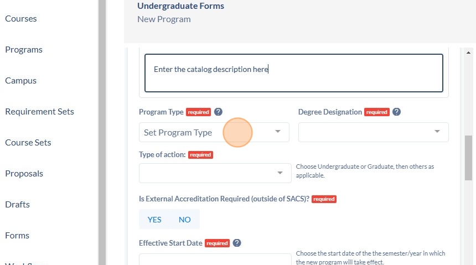Open the Set Program Type dropdown
The image size is (476, 265).
[214, 132]
